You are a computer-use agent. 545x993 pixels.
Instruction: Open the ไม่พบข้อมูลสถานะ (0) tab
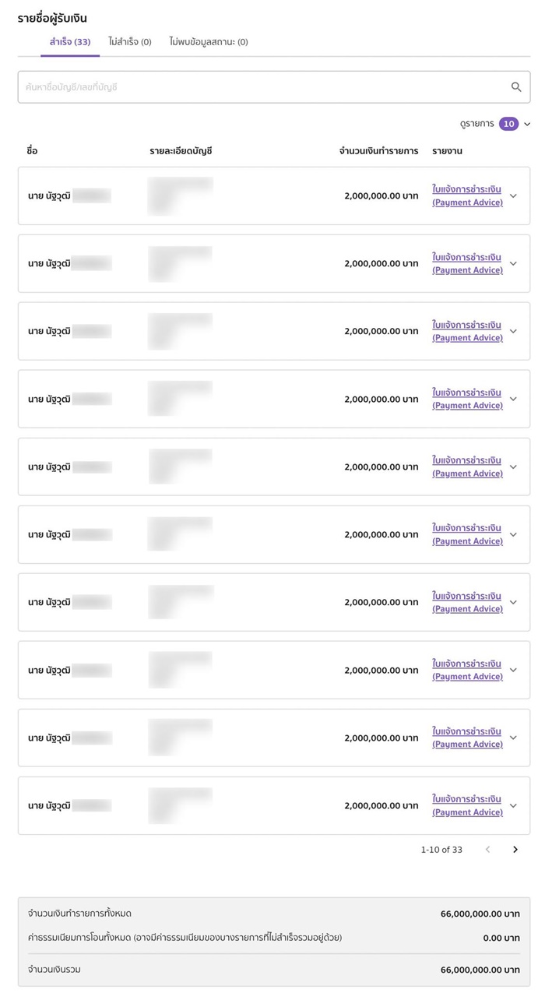click(x=209, y=42)
